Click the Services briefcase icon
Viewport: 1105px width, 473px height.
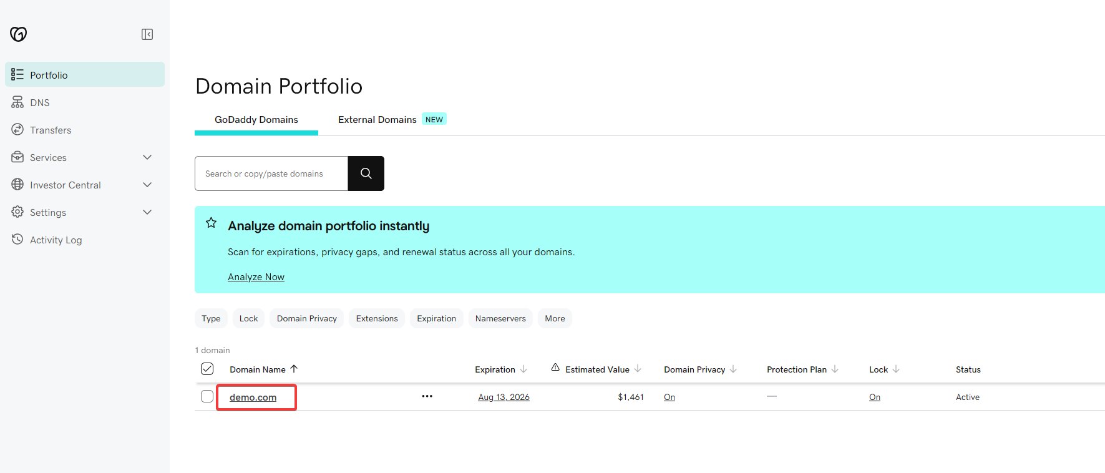[x=17, y=157]
